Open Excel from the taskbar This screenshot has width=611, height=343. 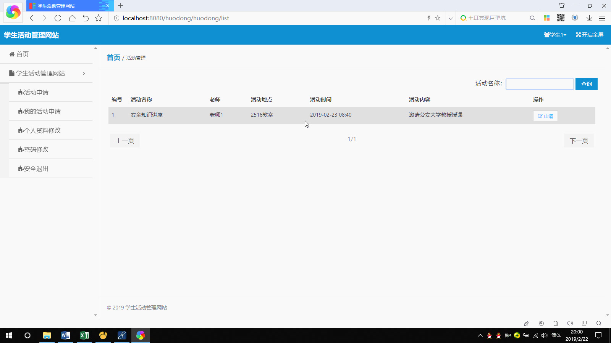point(84,335)
